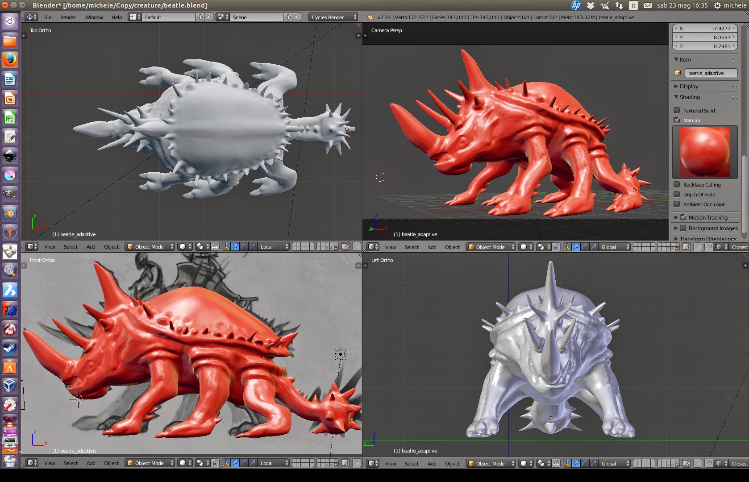Click the Info editor type icon in top header
This screenshot has width=749, height=482.
pyautogui.click(x=32, y=17)
